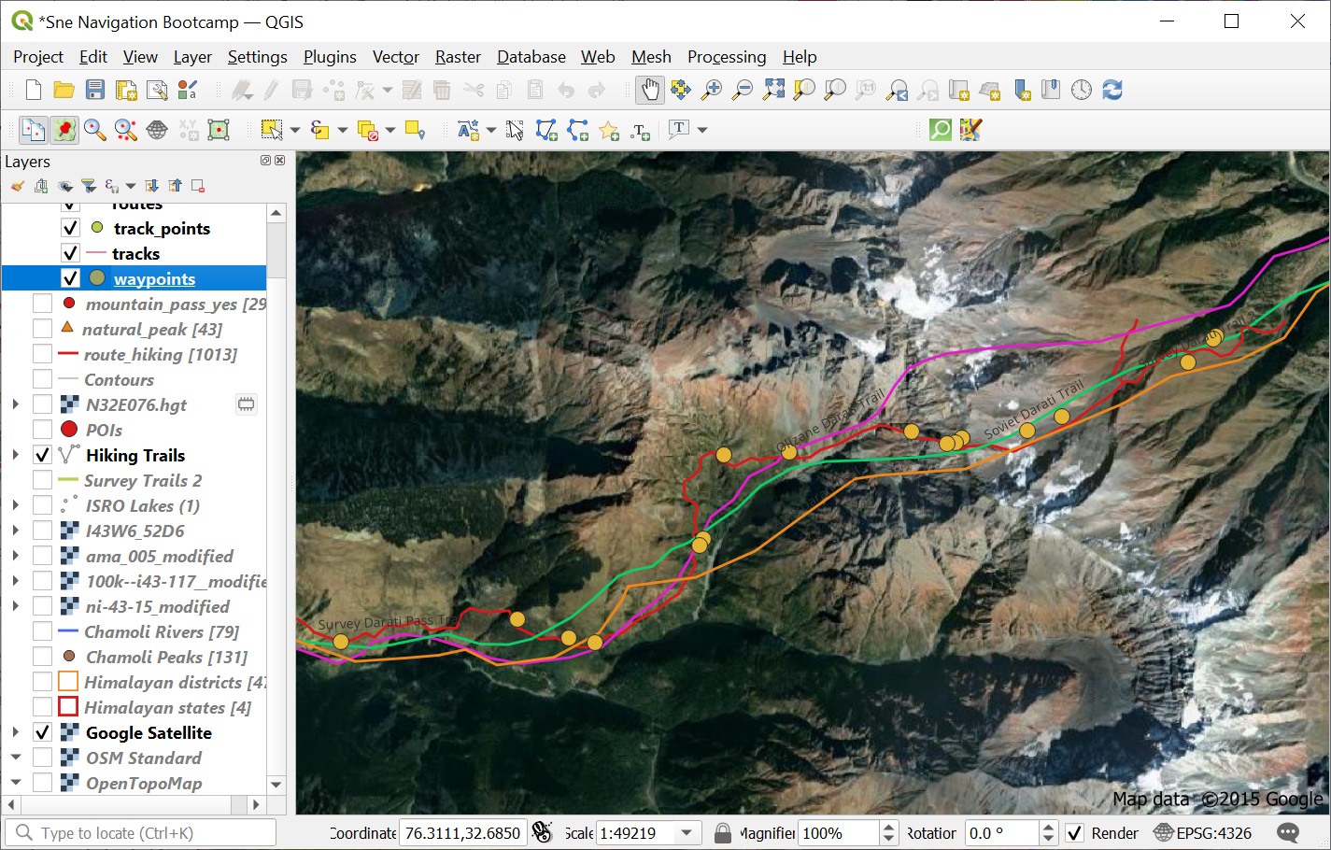Open Temporal Controller clock icon
The width and height of the screenshot is (1331, 850).
(1082, 90)
